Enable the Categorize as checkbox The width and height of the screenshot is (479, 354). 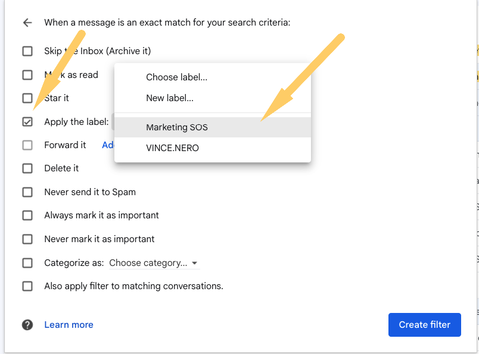point(27,263)
